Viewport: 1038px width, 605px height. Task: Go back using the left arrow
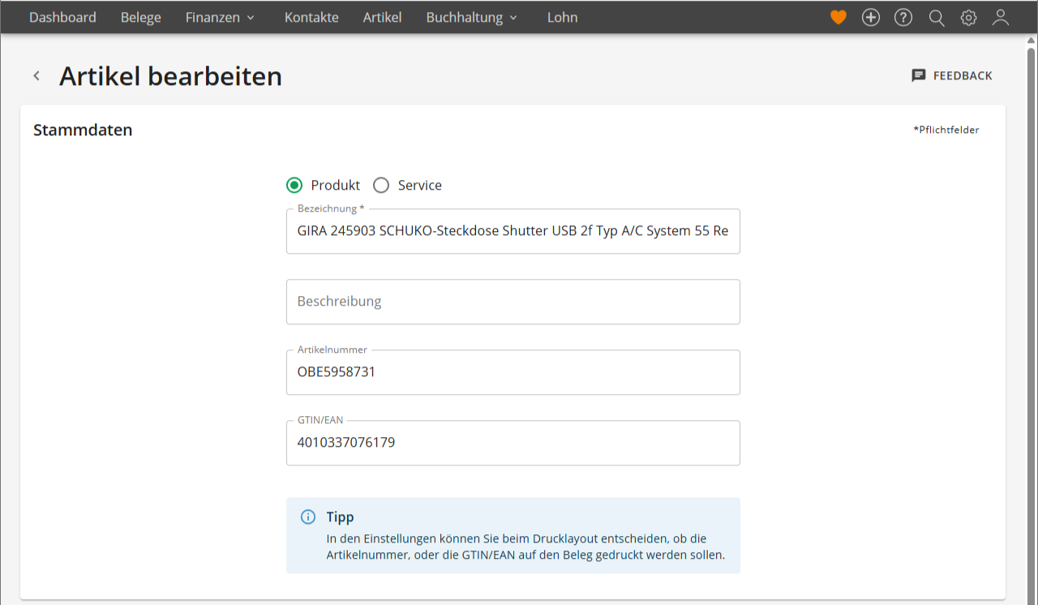(36, 76)
